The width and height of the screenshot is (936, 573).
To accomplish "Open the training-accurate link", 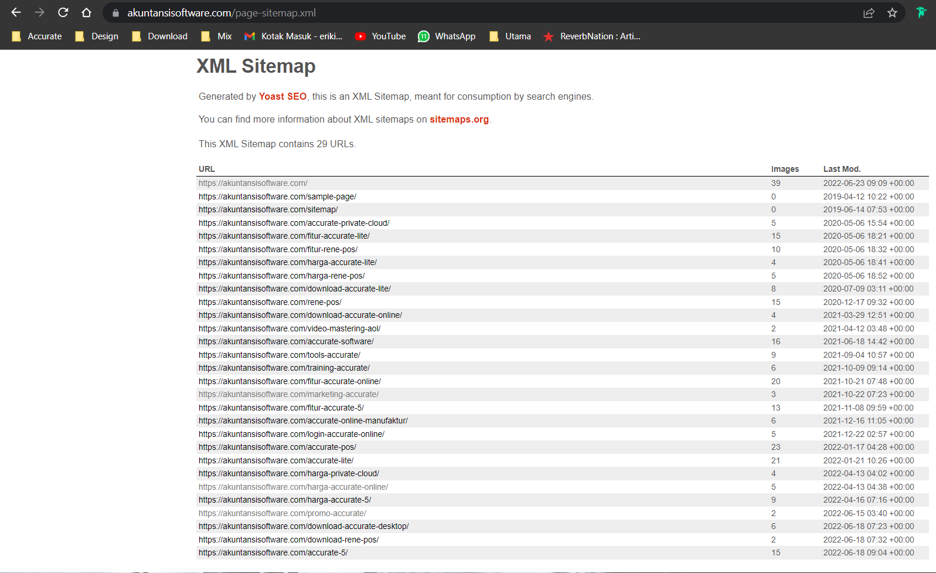I will tap(284, 368).
